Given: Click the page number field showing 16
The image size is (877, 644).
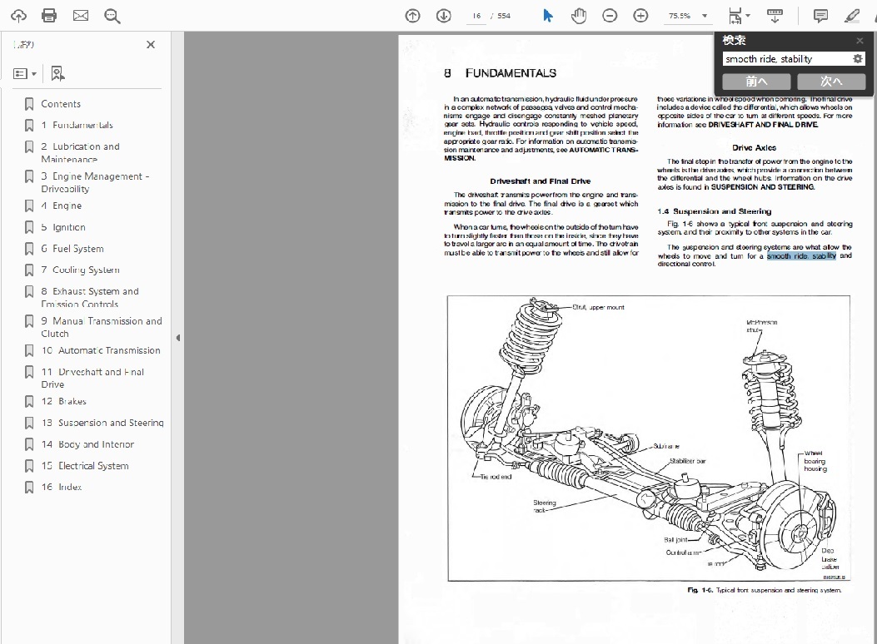Looking at the screenshot, I should [476, 16].
